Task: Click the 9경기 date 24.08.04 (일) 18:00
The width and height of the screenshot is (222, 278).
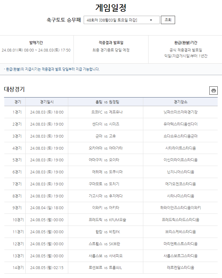Action: [x=47, y=208]
